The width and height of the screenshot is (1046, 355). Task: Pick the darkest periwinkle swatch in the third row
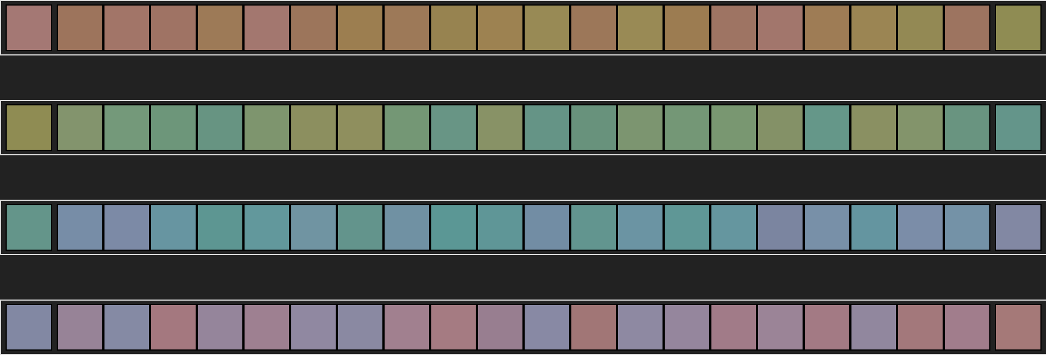[x=780, y=227]
